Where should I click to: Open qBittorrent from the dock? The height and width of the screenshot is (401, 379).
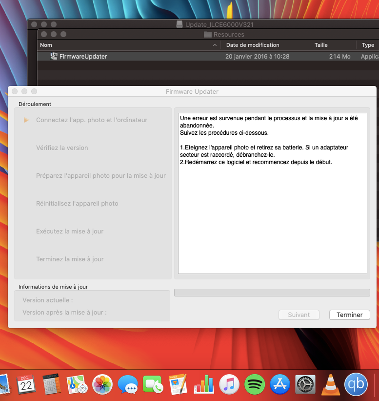[x=356, y=384]
